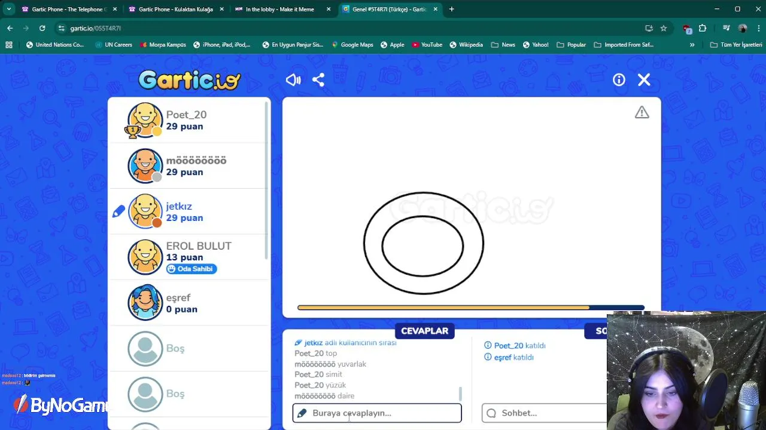Click the share icon next to Gartic logo
766x430 pixels.
pos(318,80)
